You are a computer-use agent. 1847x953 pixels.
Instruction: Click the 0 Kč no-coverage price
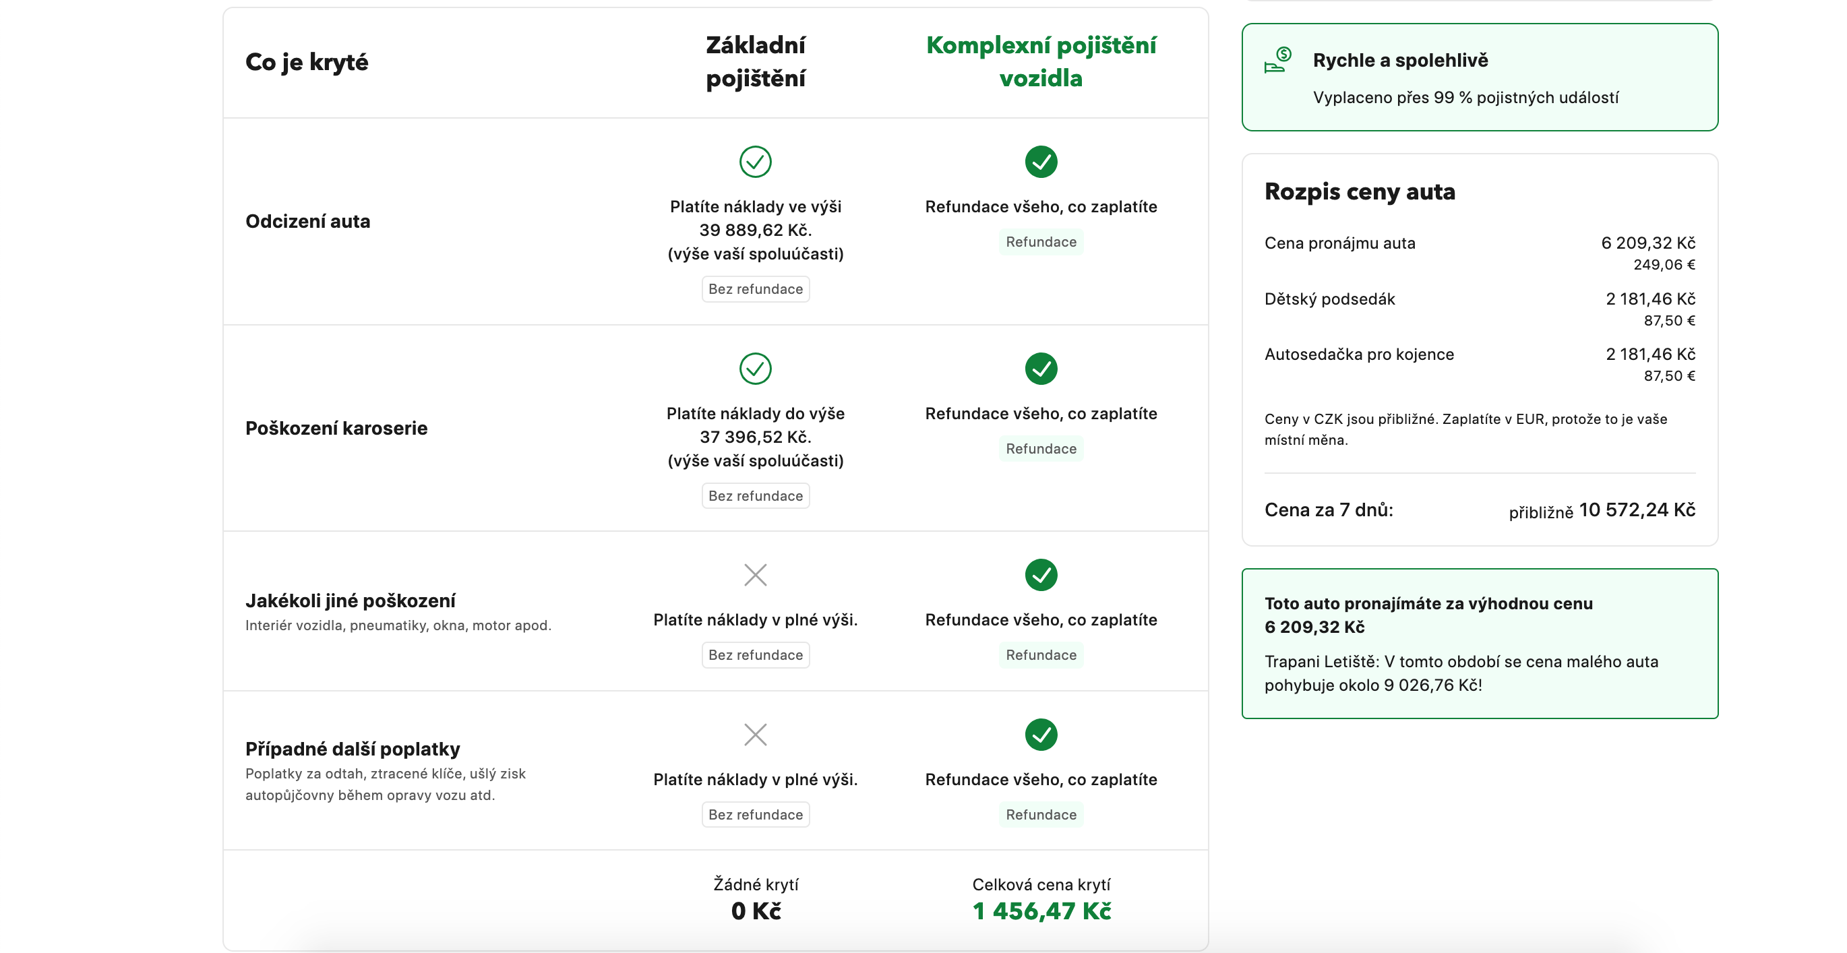click(755, 911)
